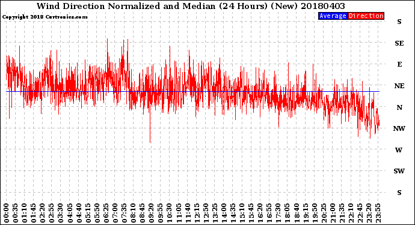Click the '16:55' time axis label
The image size is (415, 225).
(x=269, y=213)
